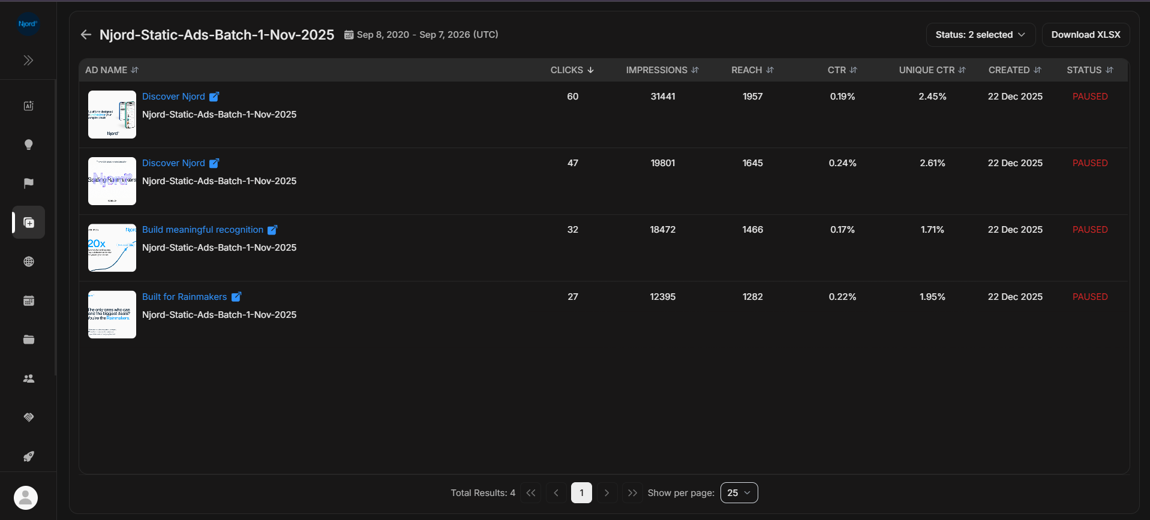Open the Status: 2 selected dropdown
Screen dimensions: 1150x520
pyautogui.click(x=980, y=35)
